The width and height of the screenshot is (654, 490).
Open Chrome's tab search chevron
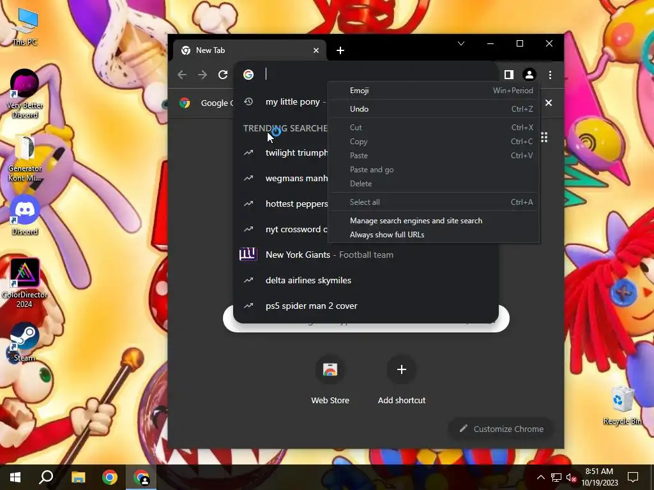click(x=461, y=43)
